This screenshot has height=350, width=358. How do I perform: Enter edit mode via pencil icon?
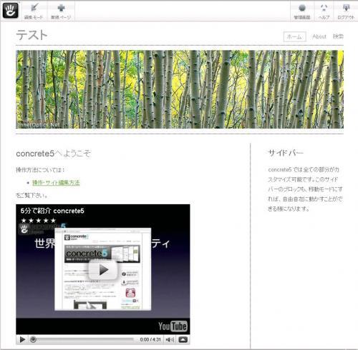tap(34, 11)
